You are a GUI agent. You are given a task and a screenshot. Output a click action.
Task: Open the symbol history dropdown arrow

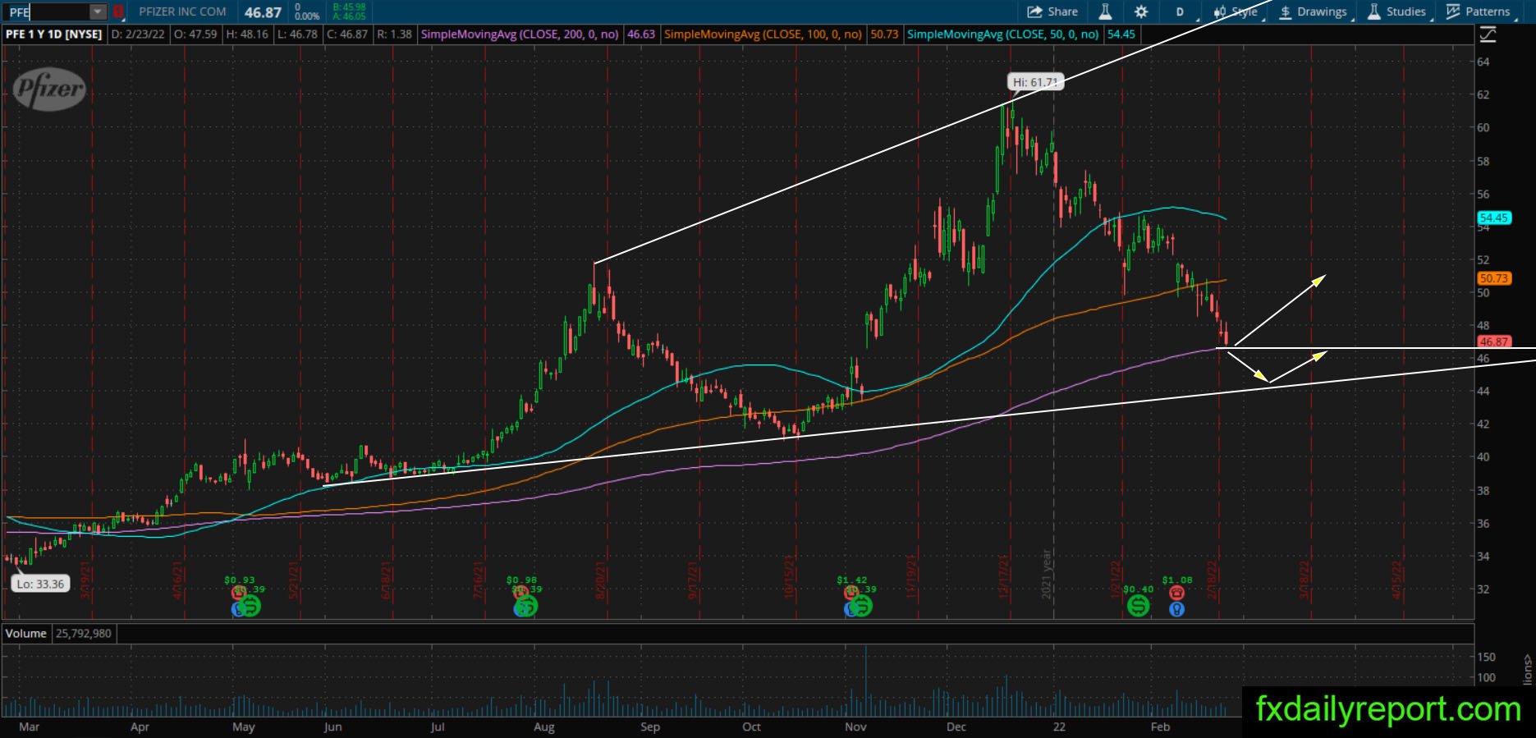click(x=98, y=11)
